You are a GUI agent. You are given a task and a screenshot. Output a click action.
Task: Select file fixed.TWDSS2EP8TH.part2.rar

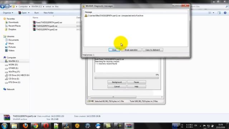(x=49, y=22)
